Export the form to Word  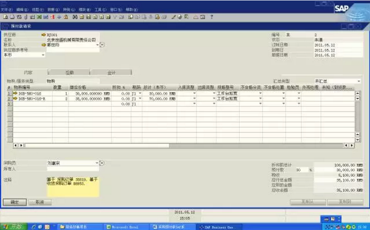point(46,17)
